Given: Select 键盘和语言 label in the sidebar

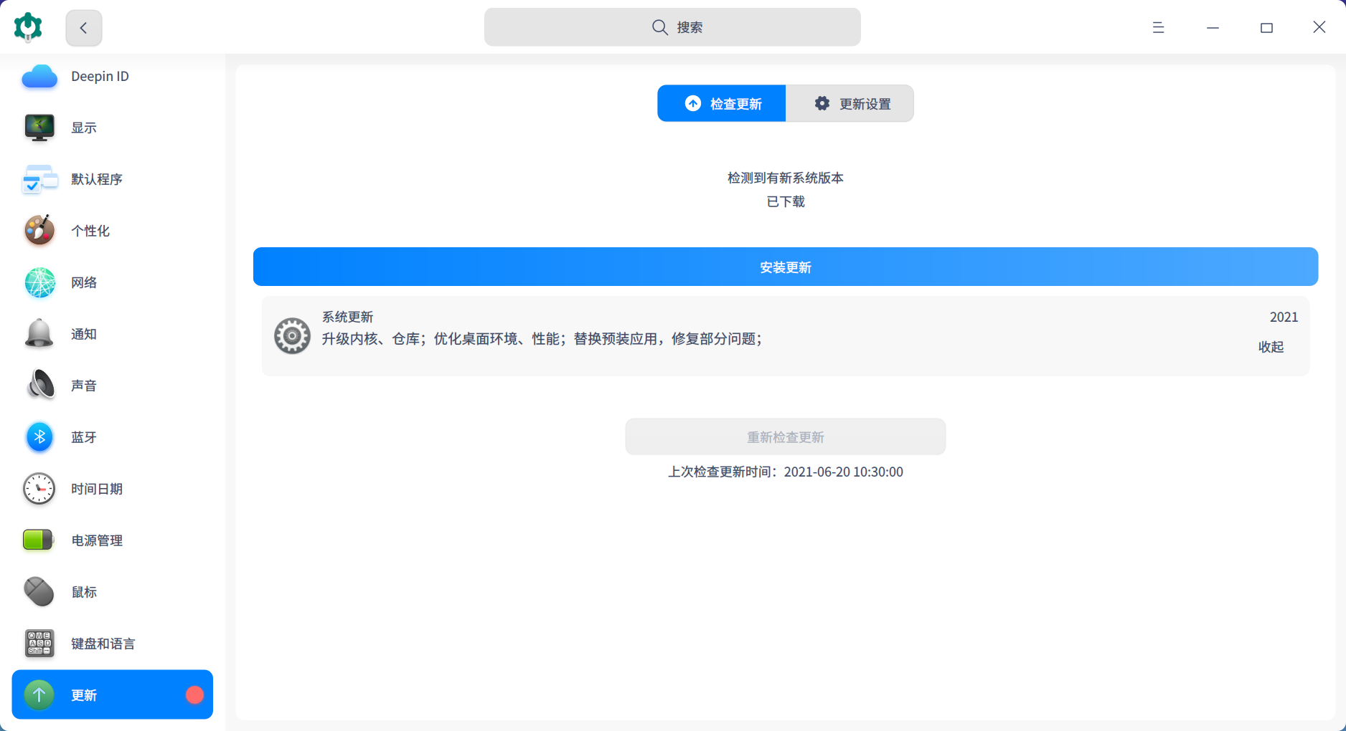Looking at the screenshot, I should tap(103, 644).
